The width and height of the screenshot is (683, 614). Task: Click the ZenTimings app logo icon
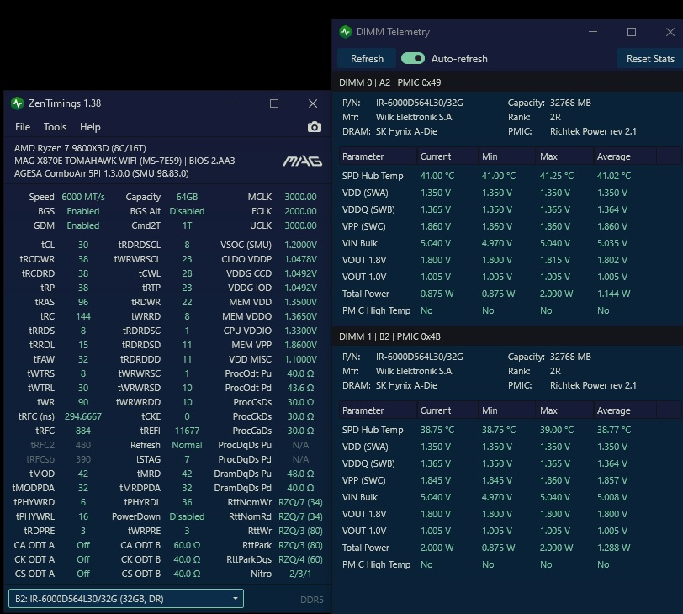tap(17, 103)
